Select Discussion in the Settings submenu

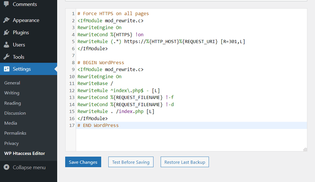click(x=15, y=113)
